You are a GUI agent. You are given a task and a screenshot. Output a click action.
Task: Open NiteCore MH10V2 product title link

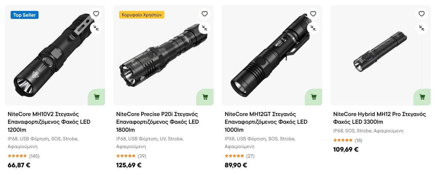click(x=49, y=122)
